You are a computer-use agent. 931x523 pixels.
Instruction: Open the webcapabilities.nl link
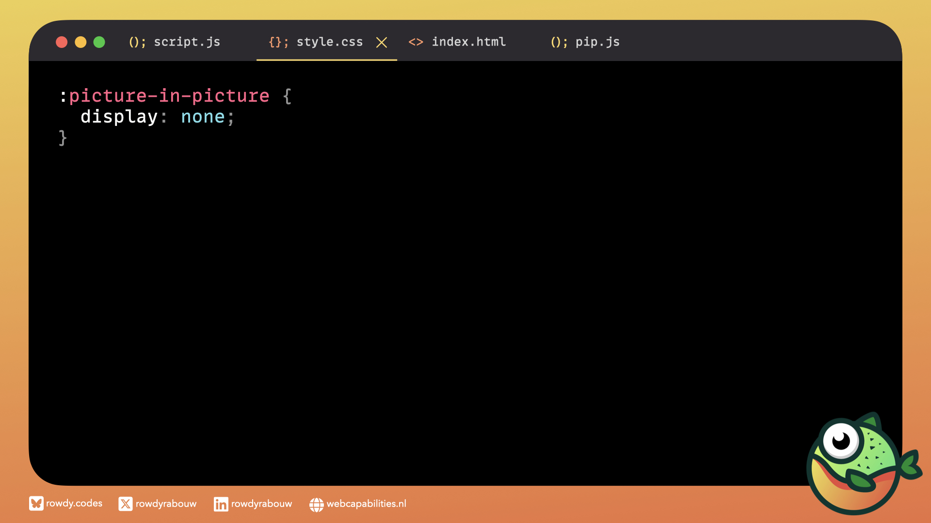point(366,504)
